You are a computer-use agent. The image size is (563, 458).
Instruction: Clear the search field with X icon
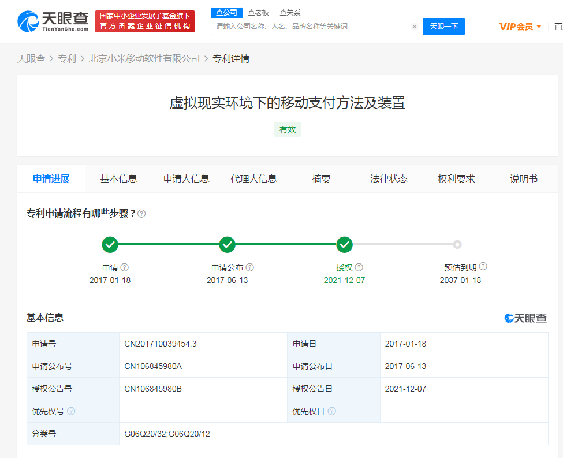414,27
